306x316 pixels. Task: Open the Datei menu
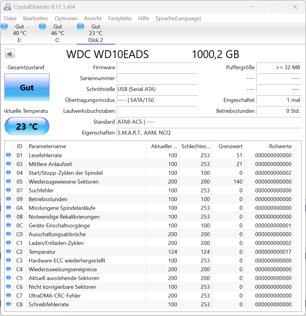click(10, 18)
